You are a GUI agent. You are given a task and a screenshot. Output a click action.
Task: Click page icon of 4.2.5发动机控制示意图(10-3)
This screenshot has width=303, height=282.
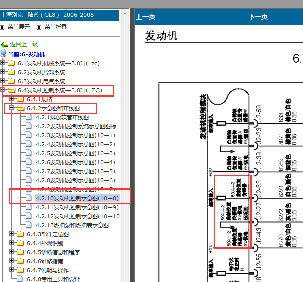pyautogui.click(x=29, y=153)
